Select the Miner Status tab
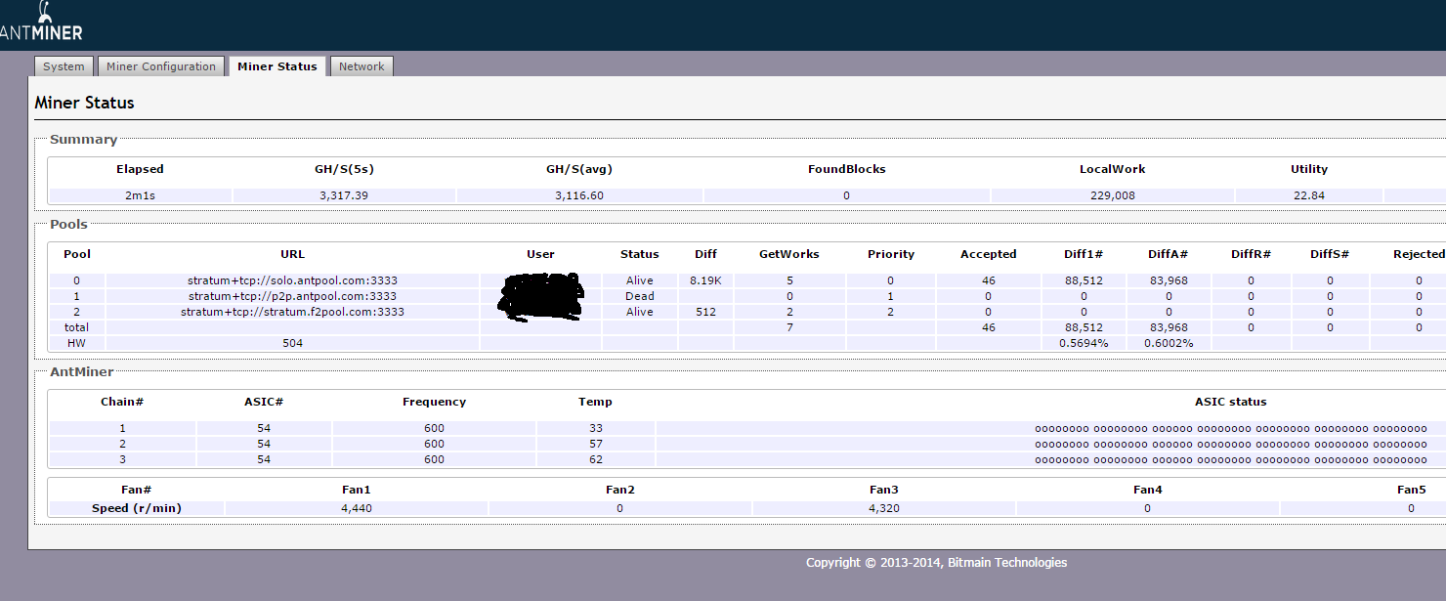 (277, 66)
